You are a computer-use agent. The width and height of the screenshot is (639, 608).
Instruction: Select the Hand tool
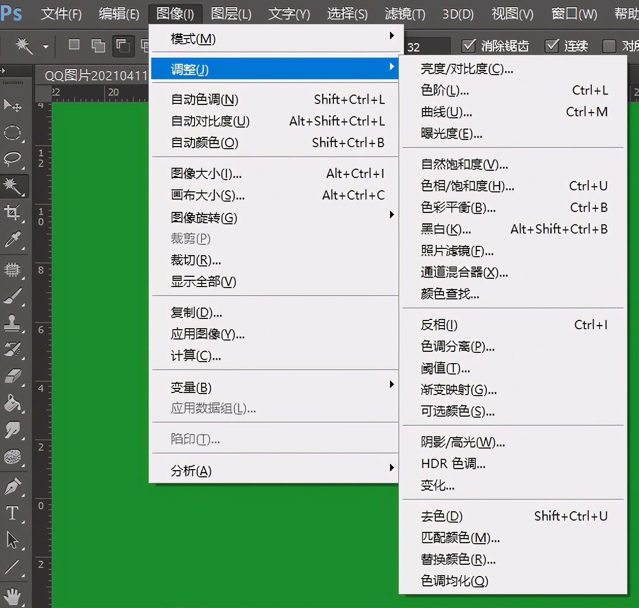click(x=12, y=596)
